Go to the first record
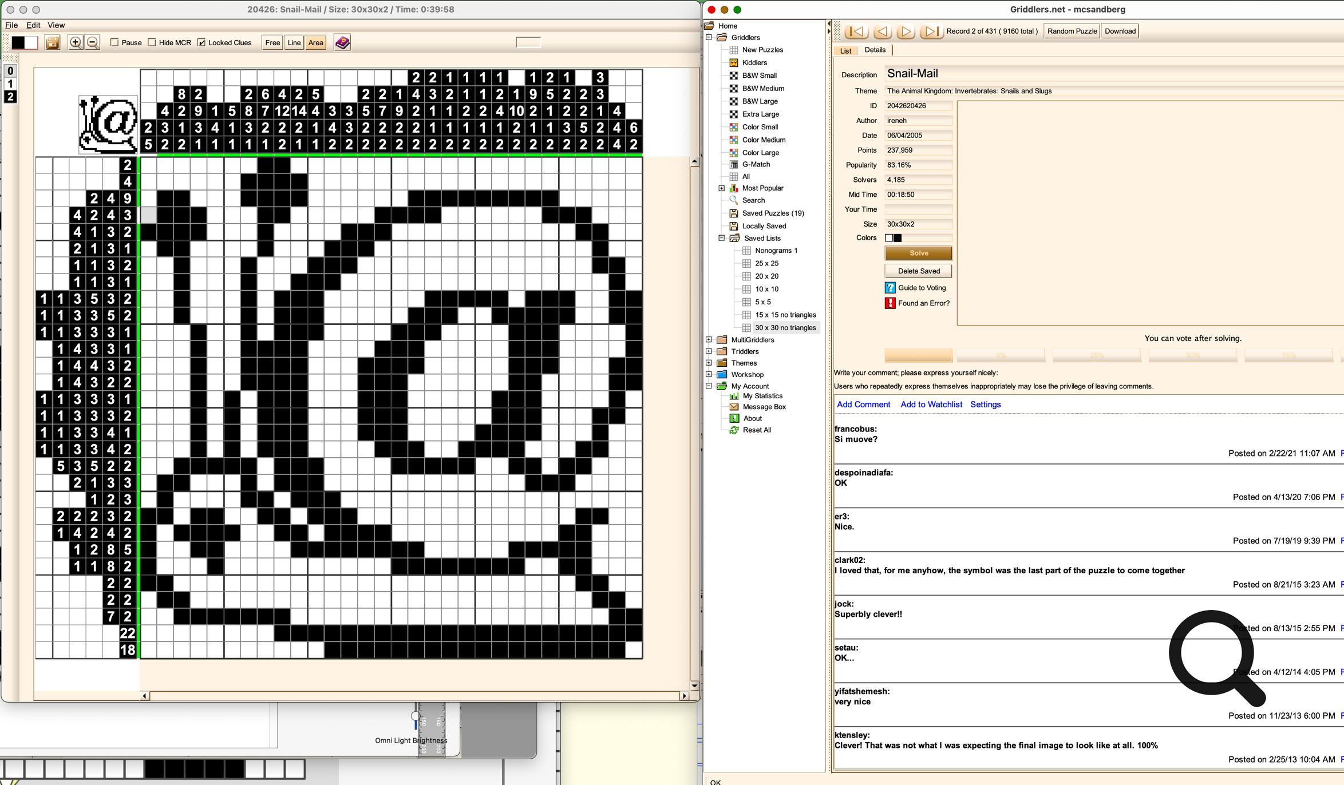Viewport: 1344px width, 785px height. [x=856, y=31]
